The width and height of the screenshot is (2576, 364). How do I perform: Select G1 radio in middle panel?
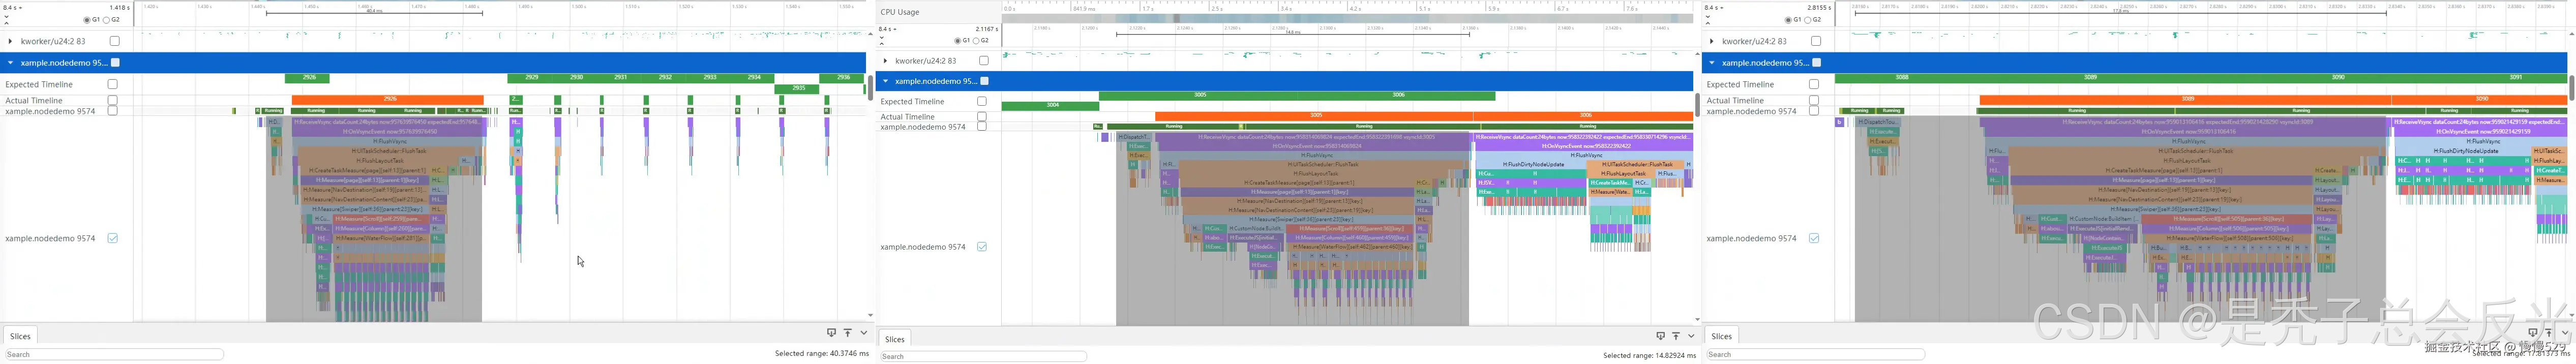coord(959,41)
